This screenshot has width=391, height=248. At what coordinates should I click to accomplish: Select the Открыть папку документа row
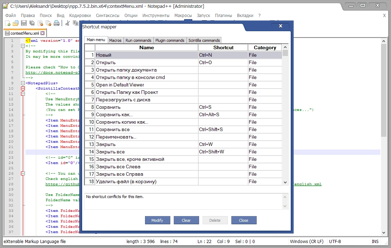pyautogui.click(x=183, y=70)
